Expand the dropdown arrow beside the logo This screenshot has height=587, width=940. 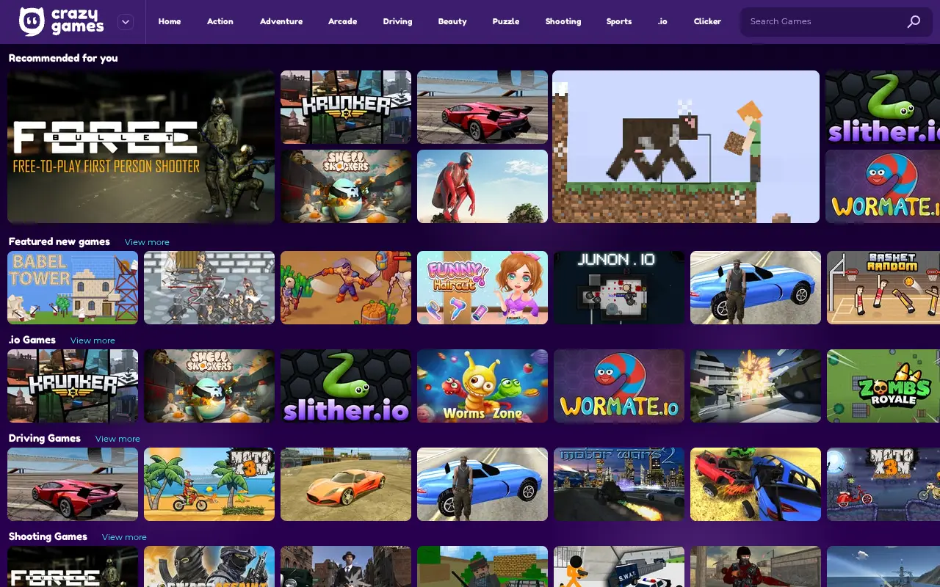pyautogui.click(x=126, y=22)
